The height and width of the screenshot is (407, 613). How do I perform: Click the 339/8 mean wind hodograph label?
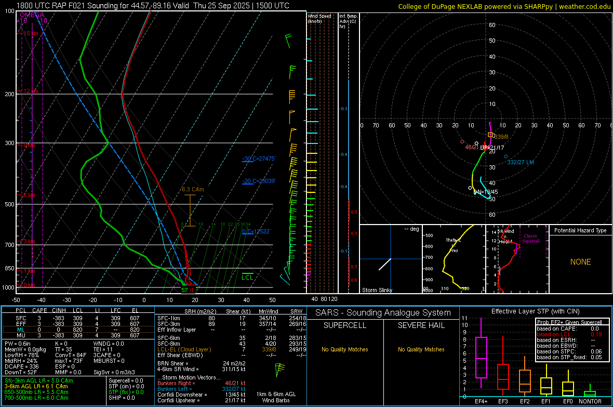(x=501, y=137)
